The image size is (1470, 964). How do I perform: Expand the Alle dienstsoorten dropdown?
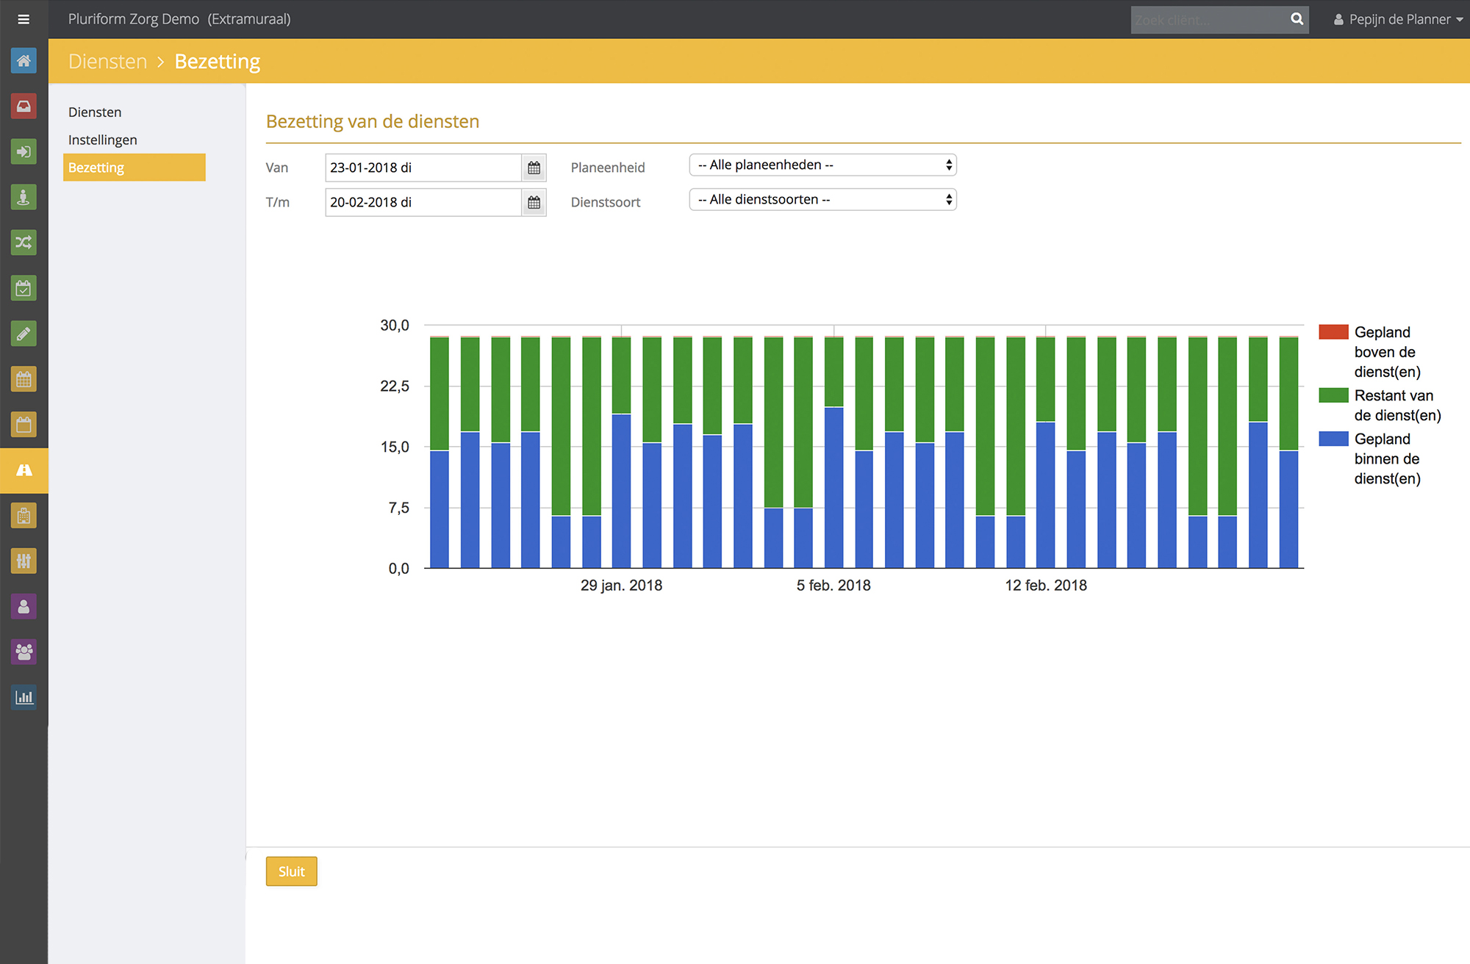coord(822,199)
